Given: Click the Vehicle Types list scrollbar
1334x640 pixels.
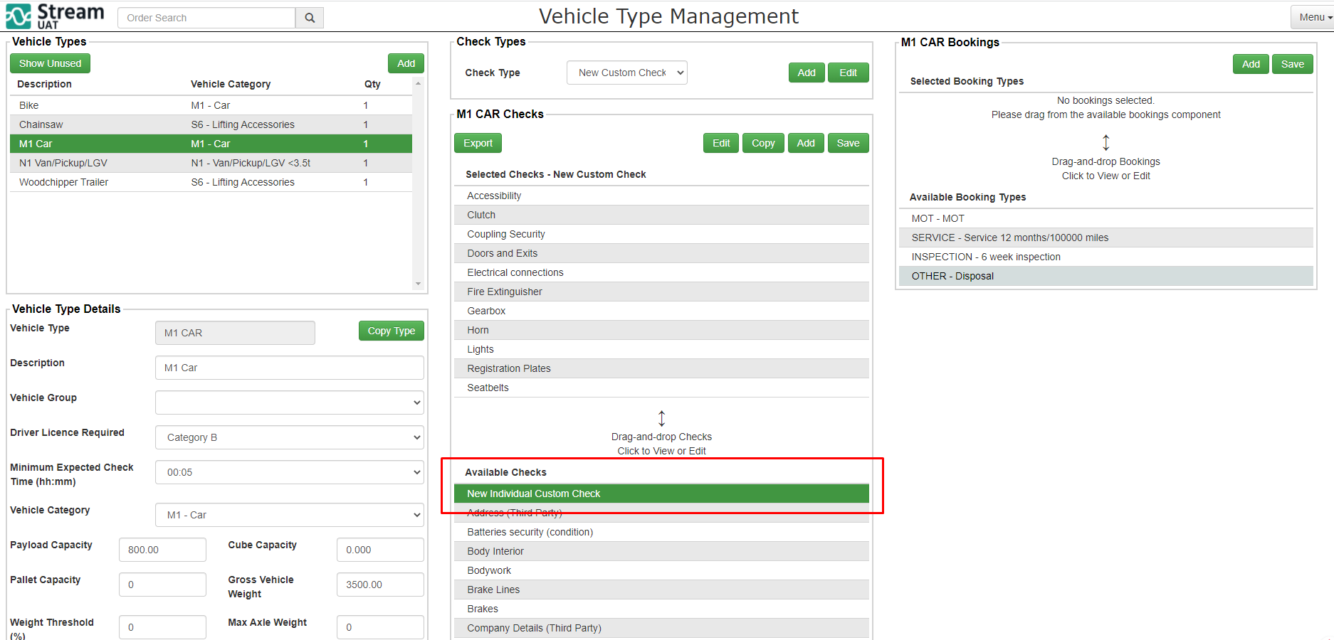Looking at the screenshot, I should [x=418, y=185].
